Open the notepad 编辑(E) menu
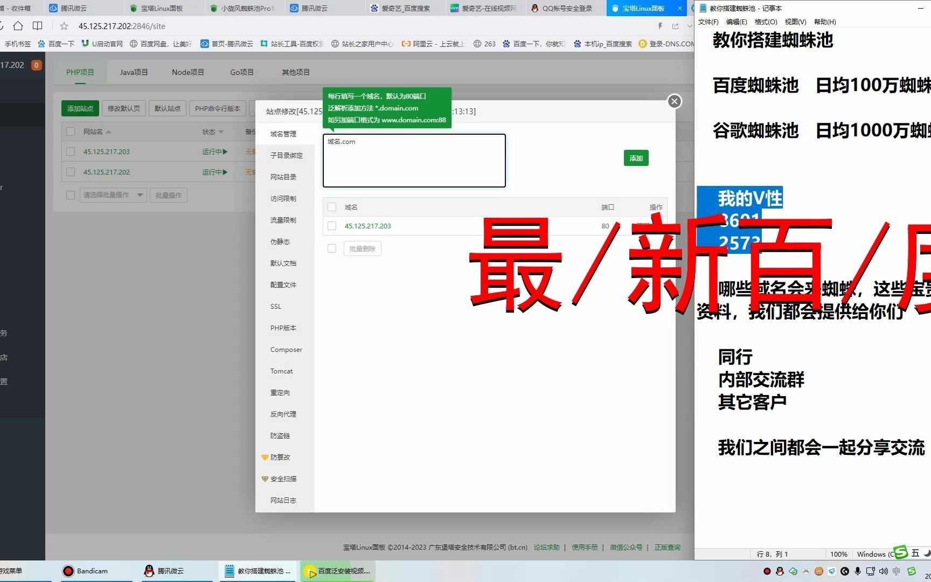Image resolution: width=931 pixels, height=582 pixels. 737,22
